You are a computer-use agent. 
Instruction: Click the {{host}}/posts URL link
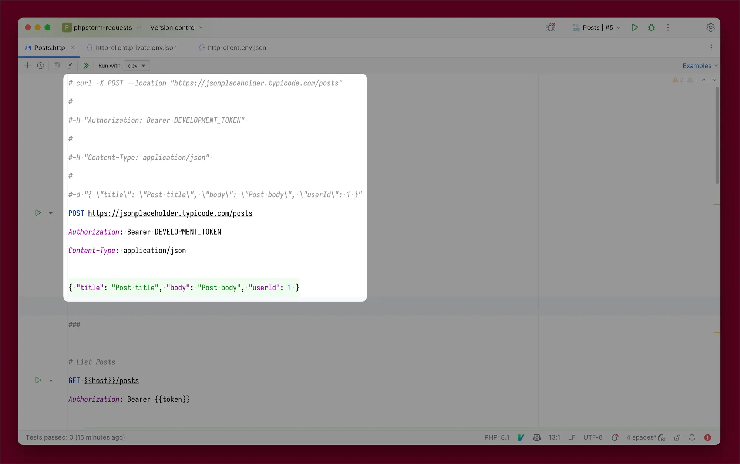[111, 380]
